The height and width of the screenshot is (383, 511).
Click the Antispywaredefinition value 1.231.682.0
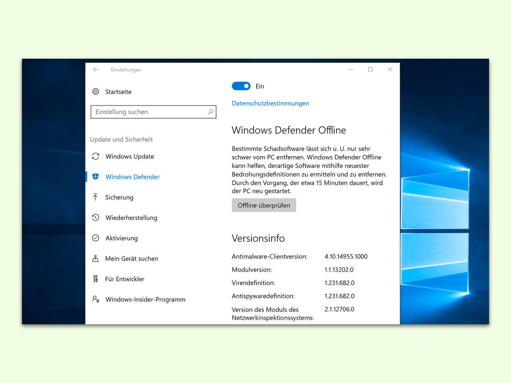(339, 296)
